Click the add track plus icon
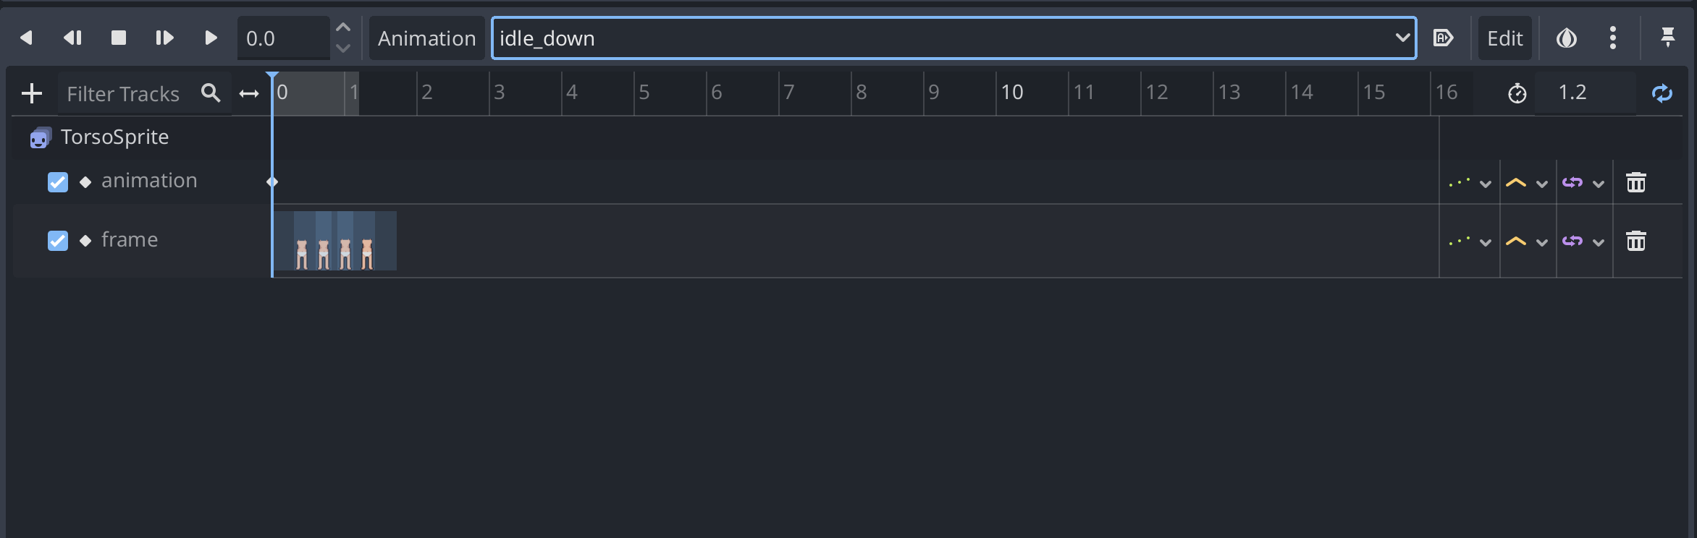 [x=32, y=93]
